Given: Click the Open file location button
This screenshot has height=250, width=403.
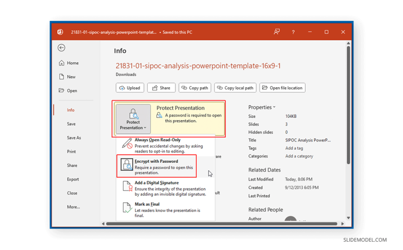Looking at the screenshot, I should click(x=282, y=88).
